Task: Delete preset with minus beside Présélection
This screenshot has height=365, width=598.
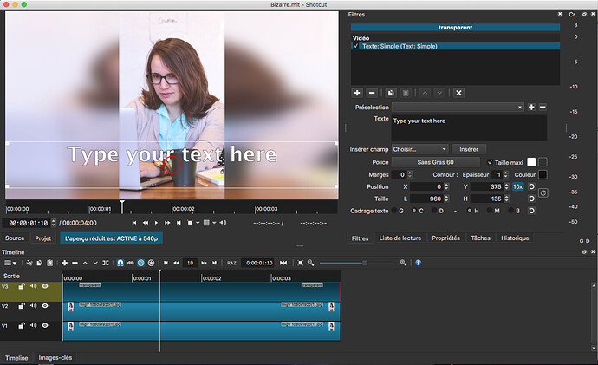Action: 543,108
